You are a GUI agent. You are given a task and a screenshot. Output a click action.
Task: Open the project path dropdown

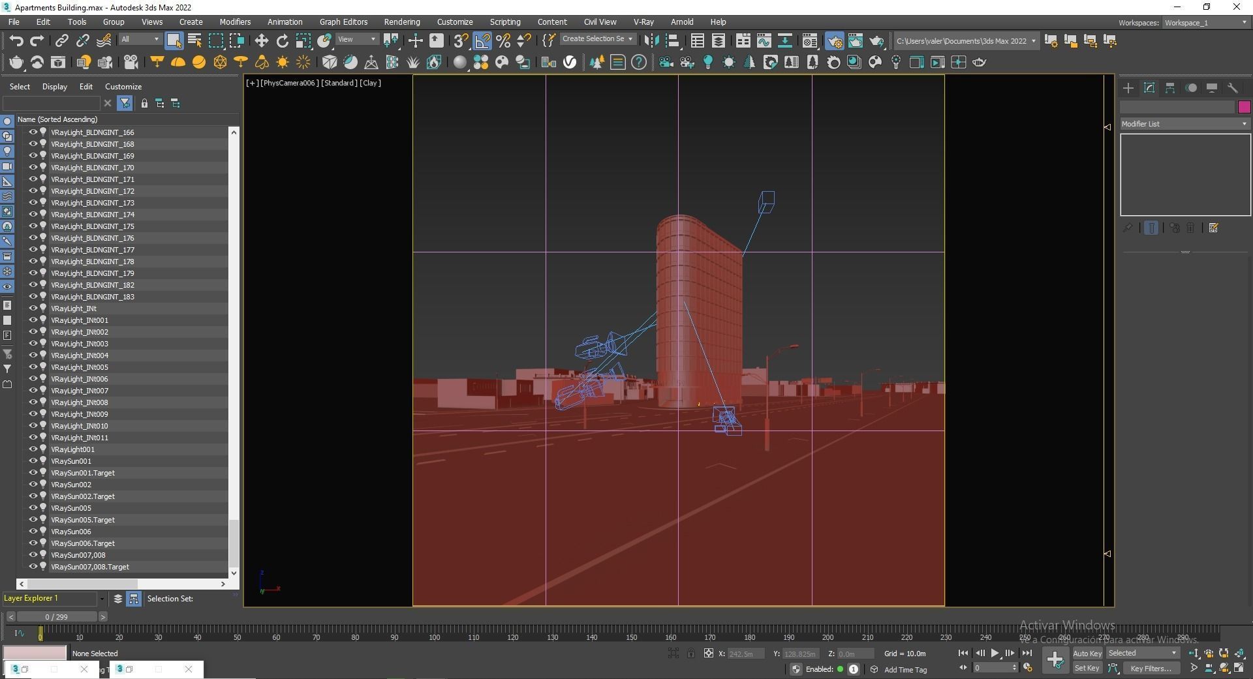(x=966, y=40)
